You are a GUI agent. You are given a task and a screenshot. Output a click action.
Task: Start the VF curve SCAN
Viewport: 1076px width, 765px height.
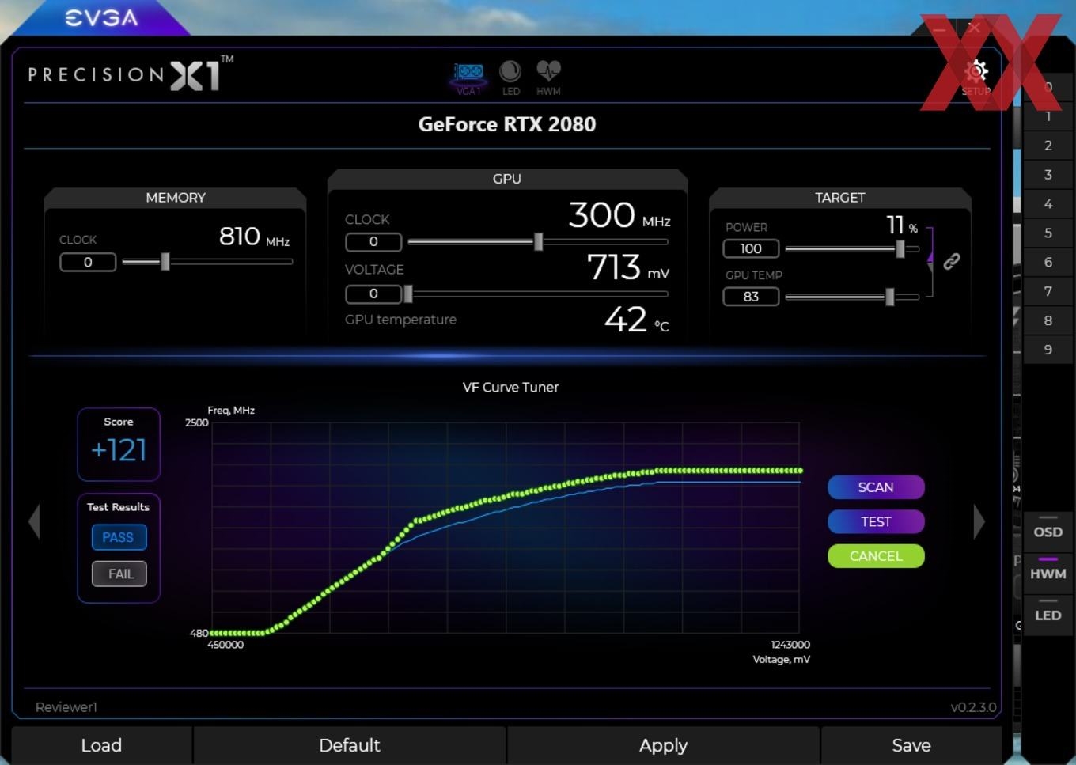point(876,487)
